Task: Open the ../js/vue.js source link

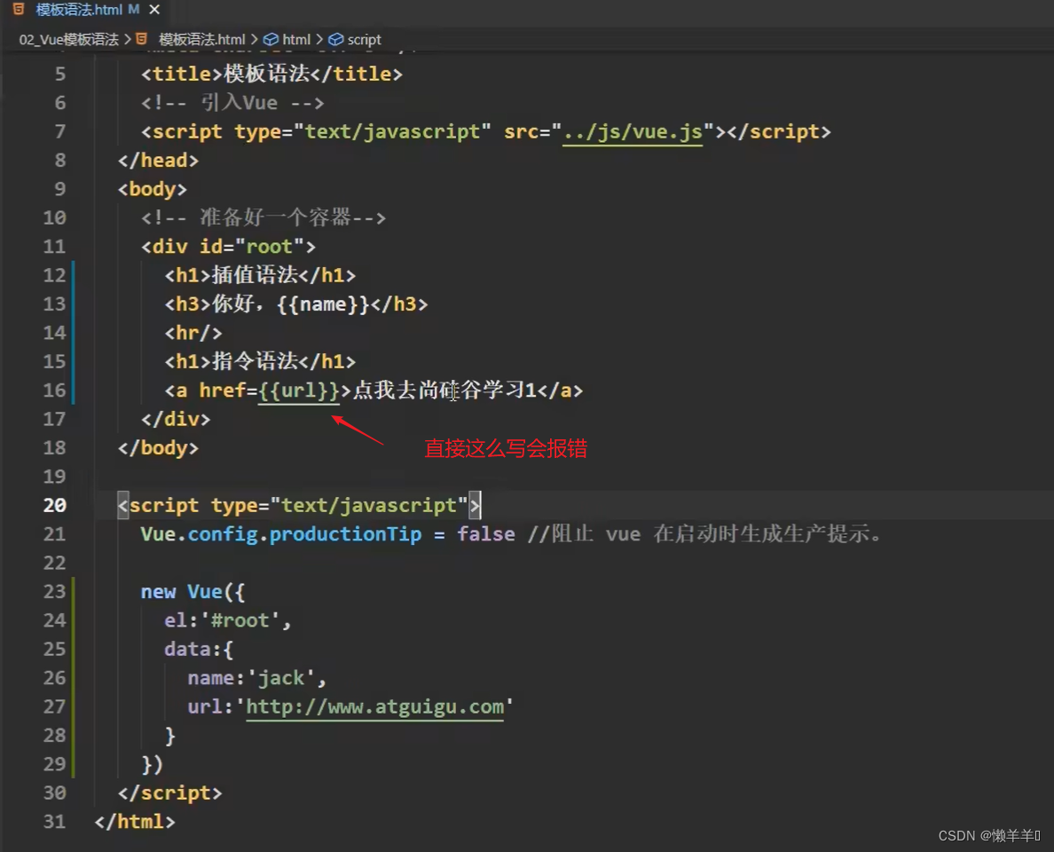Action: 633,132
